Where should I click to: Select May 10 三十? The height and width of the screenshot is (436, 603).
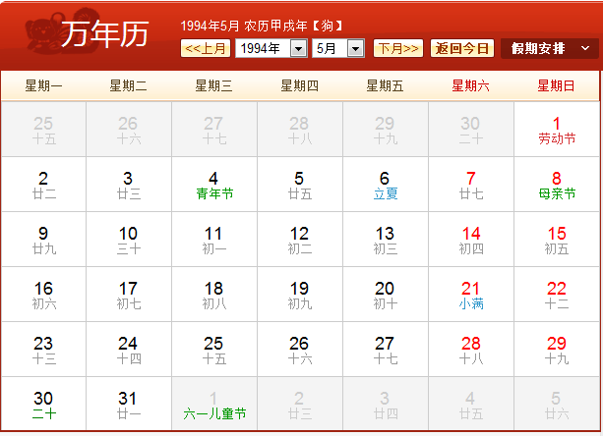point(129,240)
